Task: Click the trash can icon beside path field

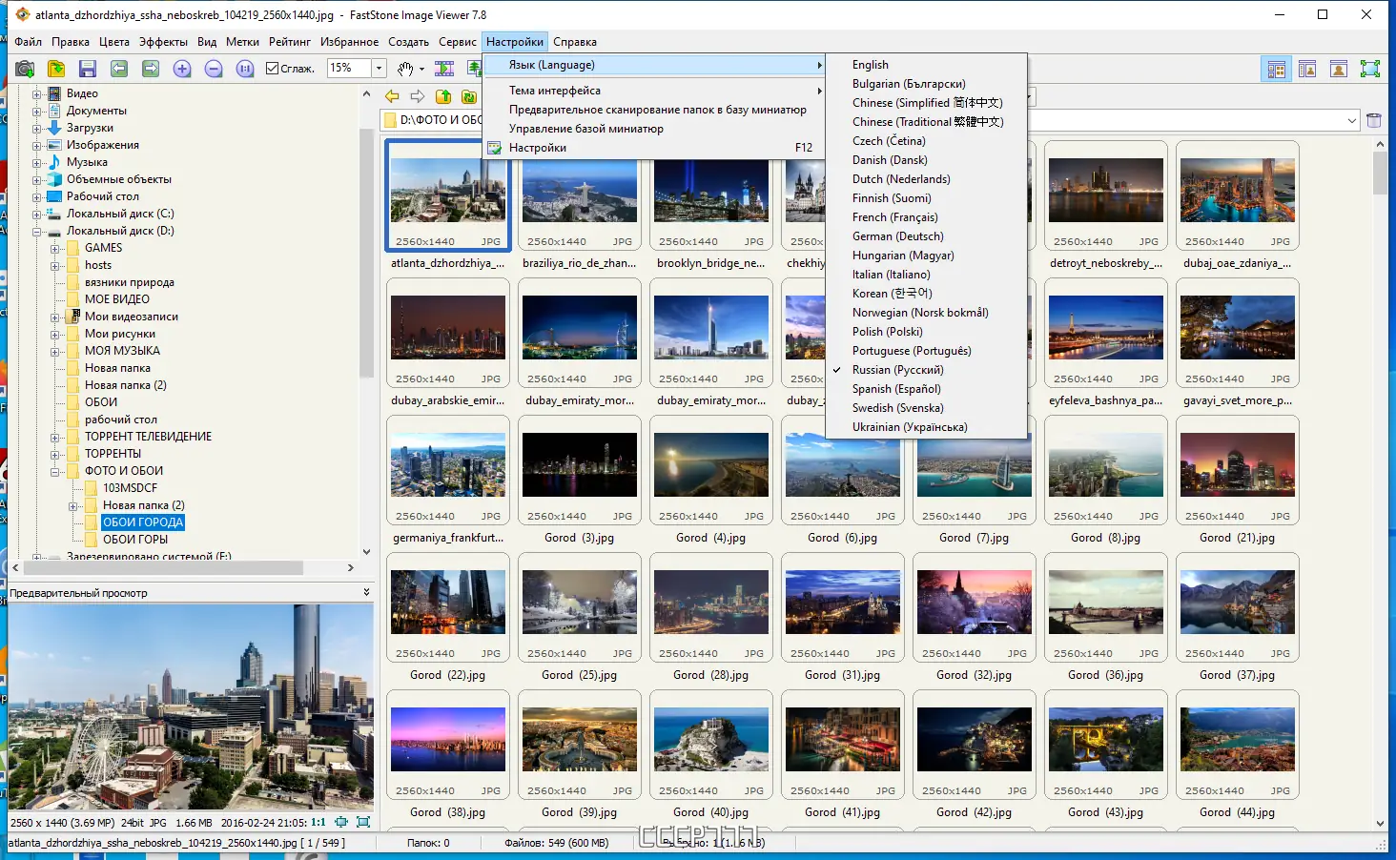Action: 1374,120
